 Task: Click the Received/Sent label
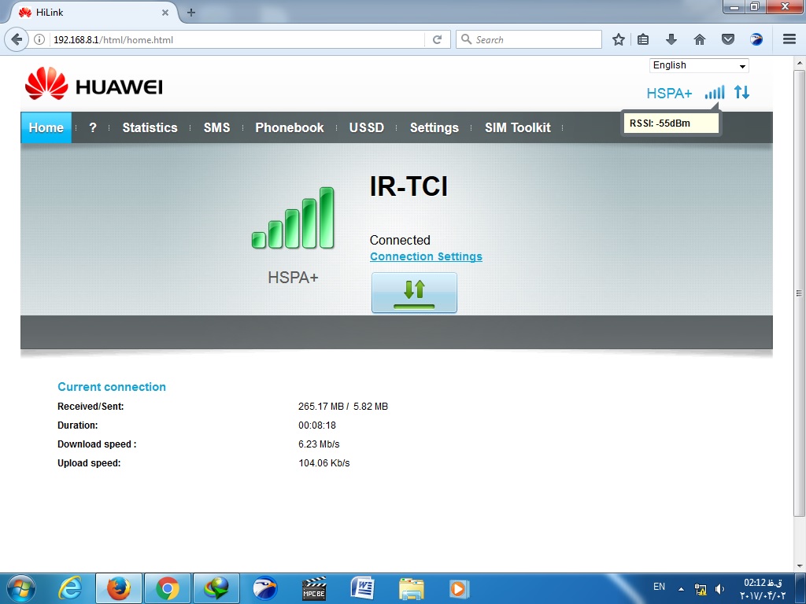click(91, 407)
